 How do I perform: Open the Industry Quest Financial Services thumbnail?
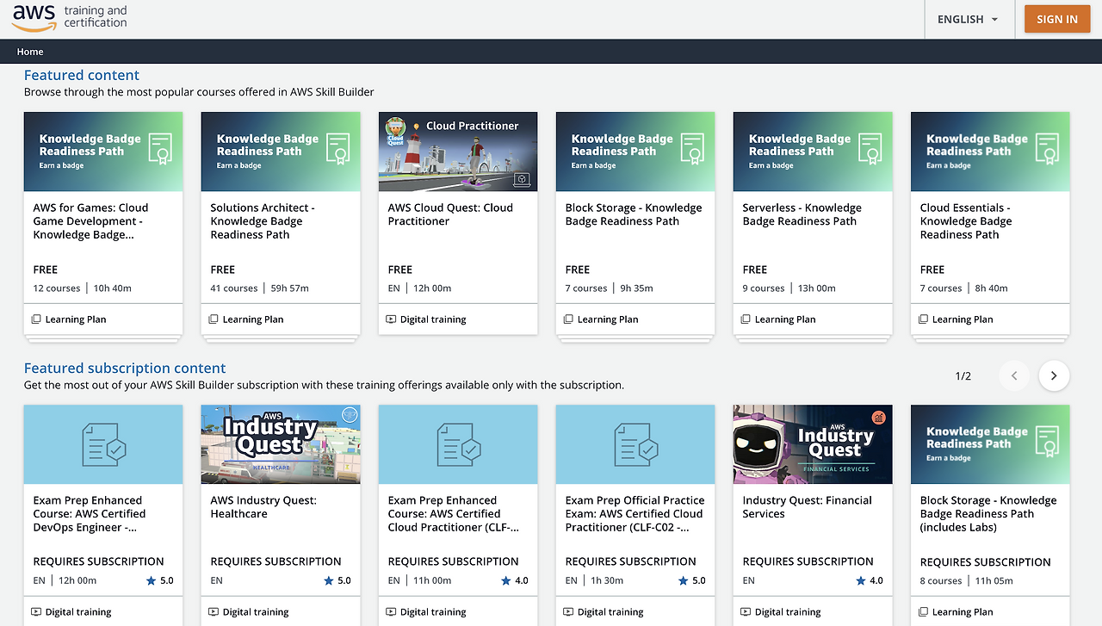[x=813, y=444]
